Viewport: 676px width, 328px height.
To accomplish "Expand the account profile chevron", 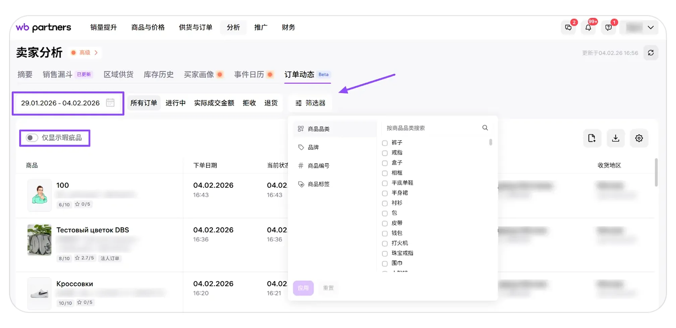I will (651, 28).
